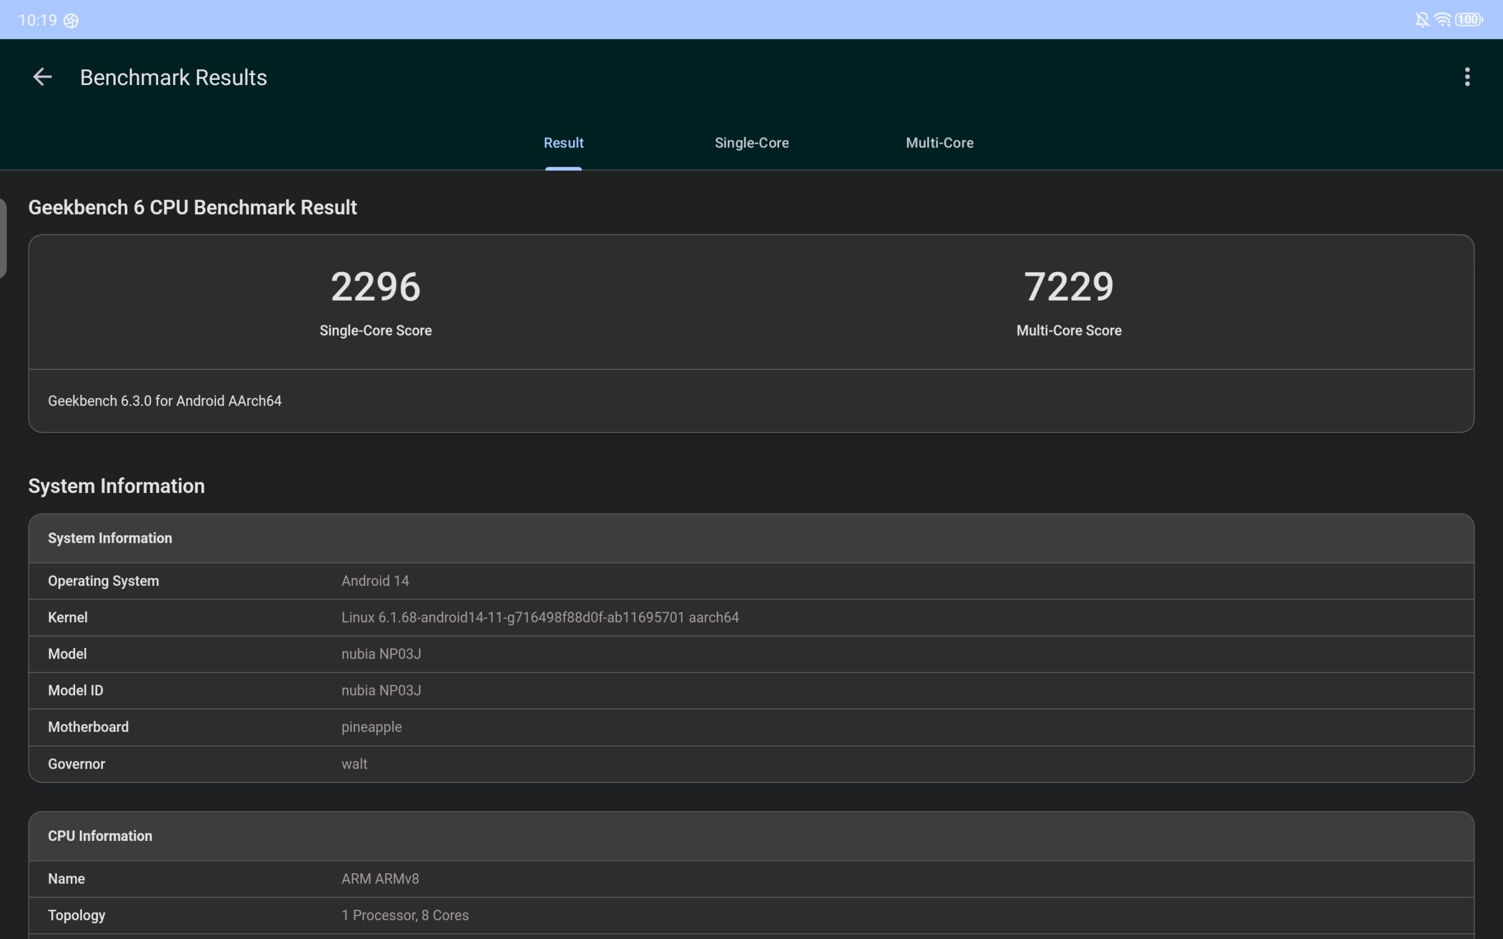Tap 1 Processor, 8 Cores value
This screenshot has height=939, width=1503.
(x=405, y=916)
